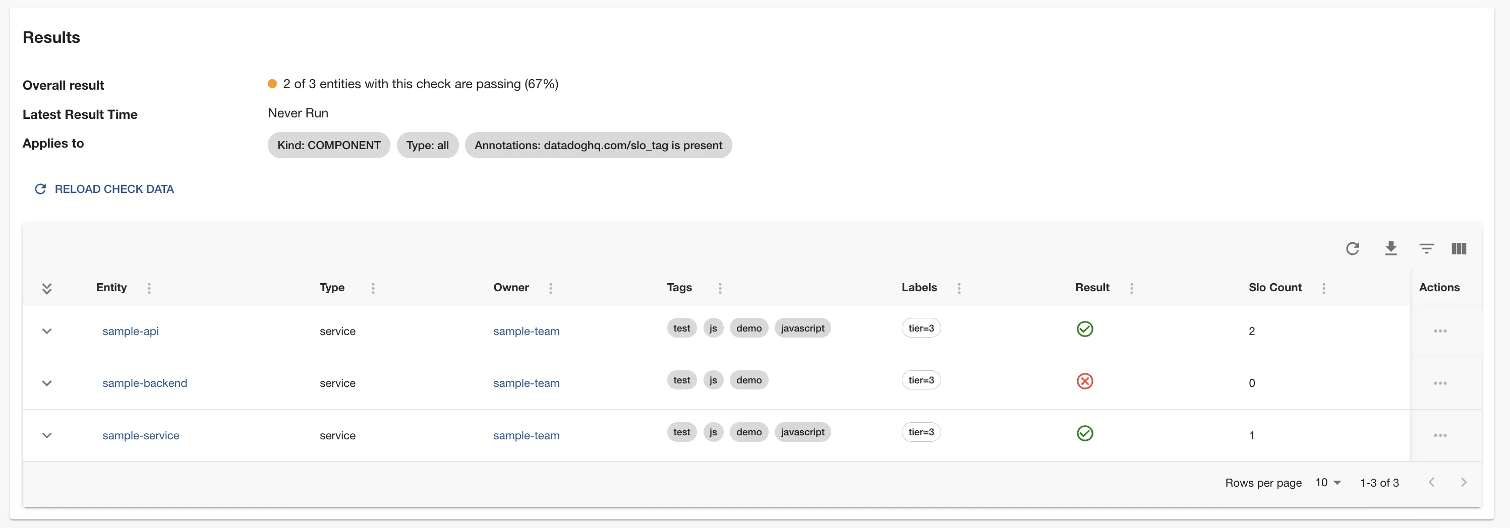Open the table filter icon
Image resolution: width=1510 pixels, height=528 pixels.
pyautogui.click(x=1426, y=249)
